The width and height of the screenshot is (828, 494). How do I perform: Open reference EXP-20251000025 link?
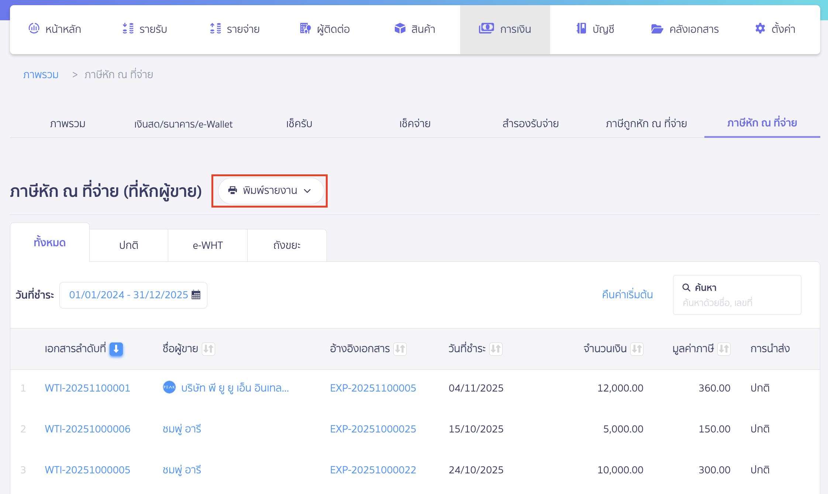[x=373, y=429]
